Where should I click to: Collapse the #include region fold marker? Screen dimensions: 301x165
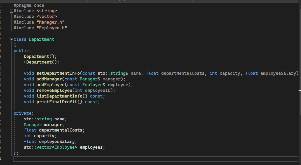[x=11, y=11]
